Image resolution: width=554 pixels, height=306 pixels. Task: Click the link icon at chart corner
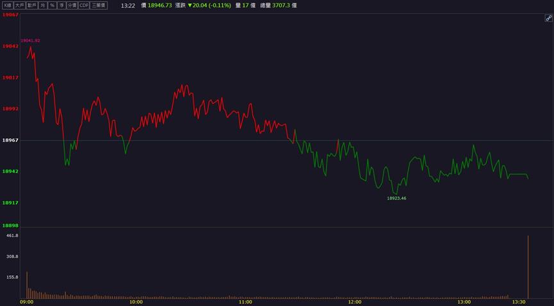[x=548, y=19]
